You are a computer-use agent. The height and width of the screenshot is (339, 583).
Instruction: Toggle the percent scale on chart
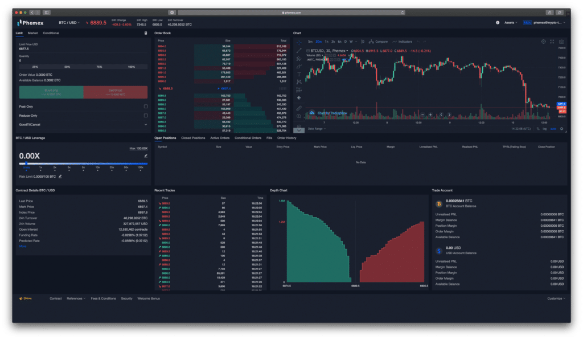(x=537, y=129)
